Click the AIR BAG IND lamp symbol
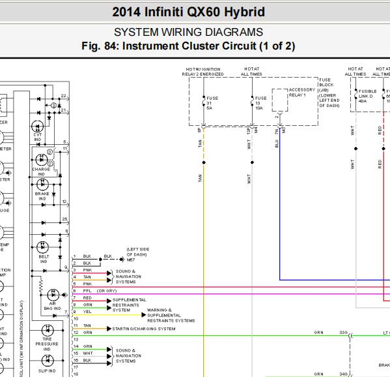The height and width of the screenshot is (377, 390). tap(53, 295)
